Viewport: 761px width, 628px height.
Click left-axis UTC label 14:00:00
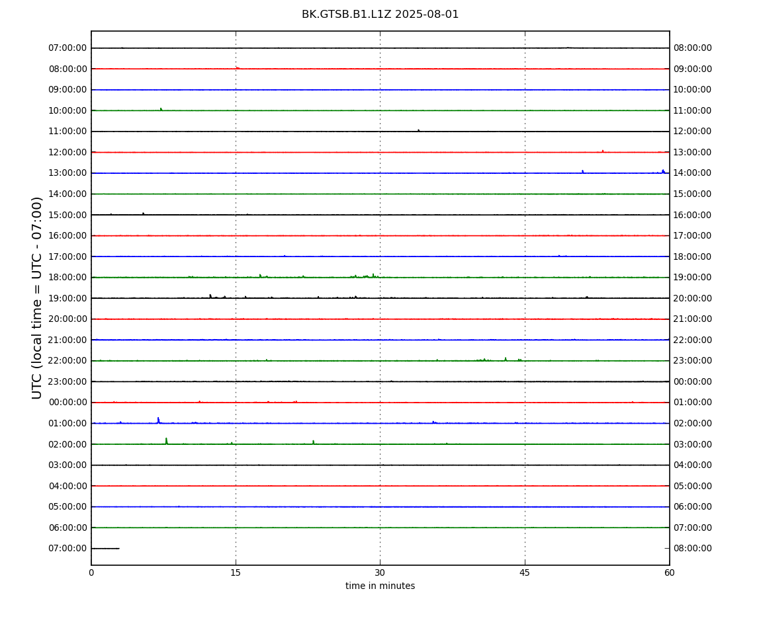[x=67, y=194]
